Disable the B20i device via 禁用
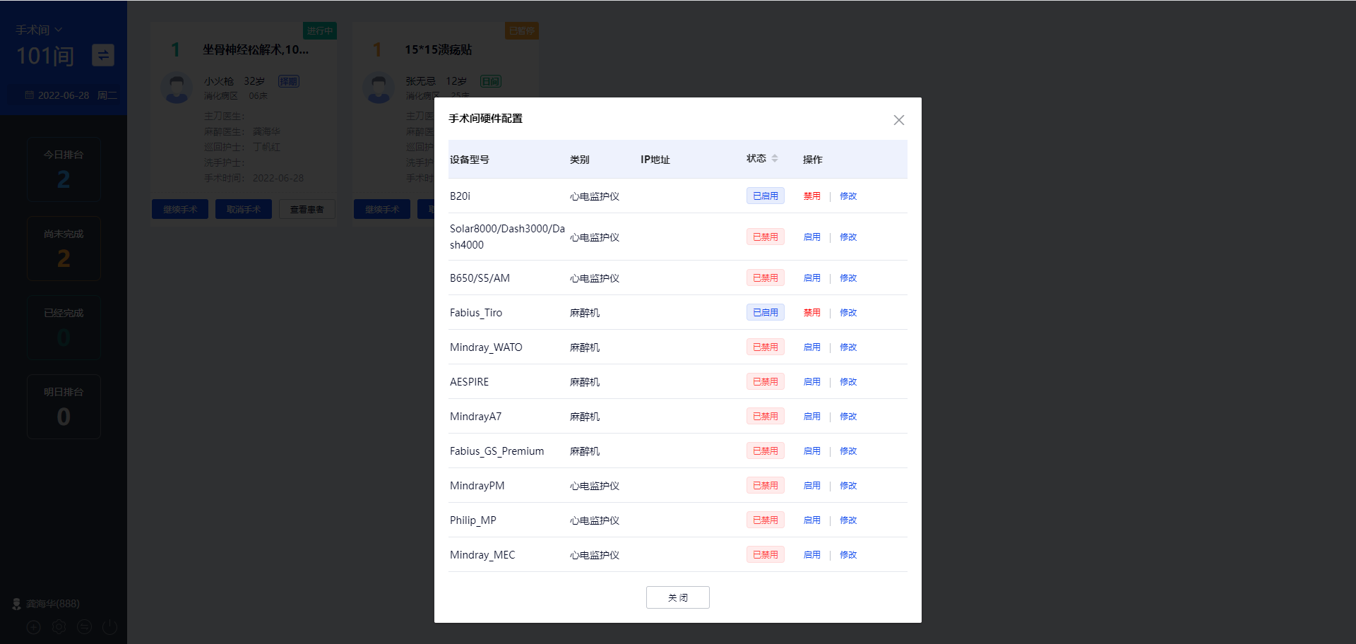Viewport: 1356px width, 644px height. tap(811, 196)
